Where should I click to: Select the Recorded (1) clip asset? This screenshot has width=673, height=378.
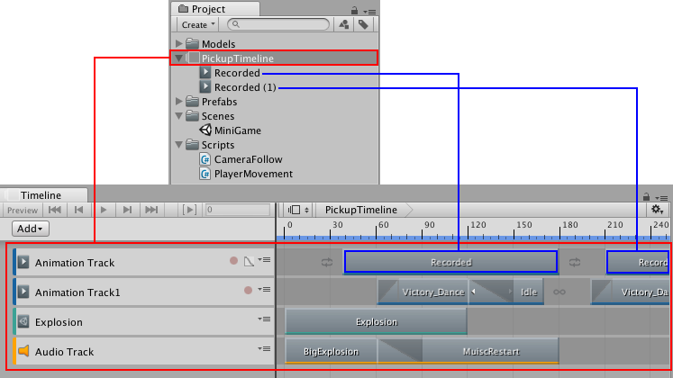pyautogui.click(x=245, y=87)
